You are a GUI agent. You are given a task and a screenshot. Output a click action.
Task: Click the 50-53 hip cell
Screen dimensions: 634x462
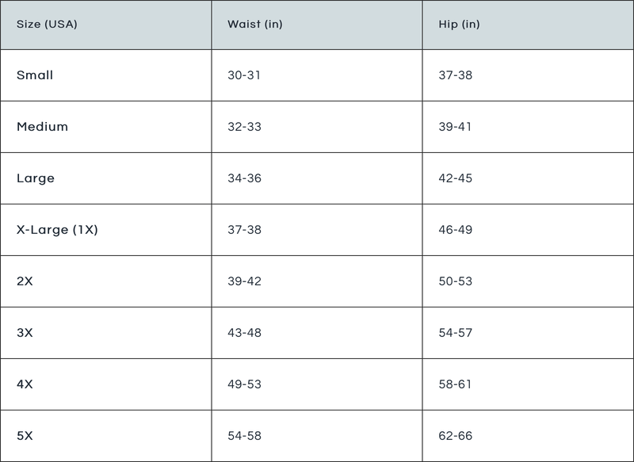(455, 281)
